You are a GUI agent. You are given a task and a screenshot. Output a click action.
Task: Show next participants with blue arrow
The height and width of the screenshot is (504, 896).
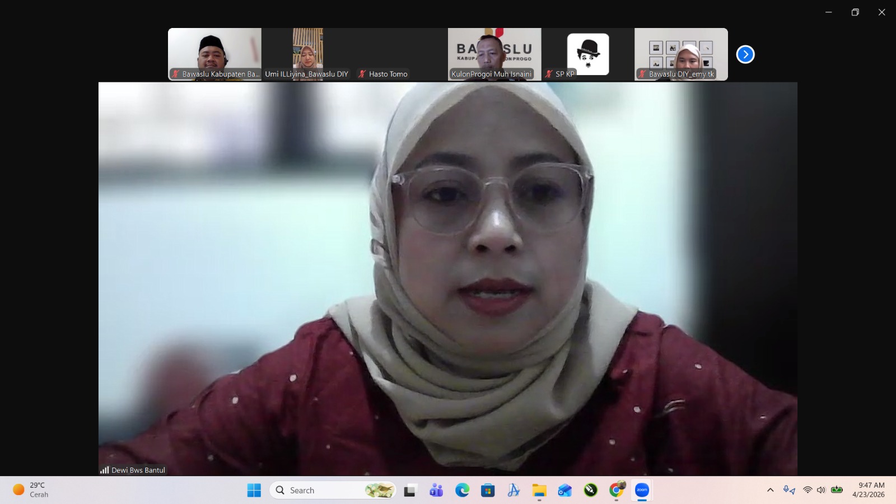(x=745, y=54)
